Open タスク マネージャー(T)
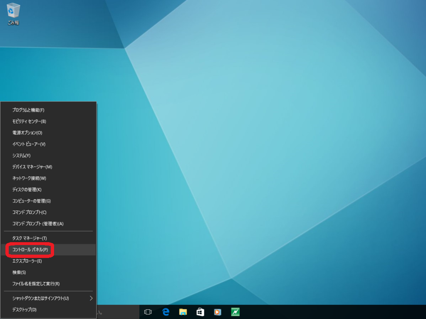426x319 pixels. tap(48, 238)
